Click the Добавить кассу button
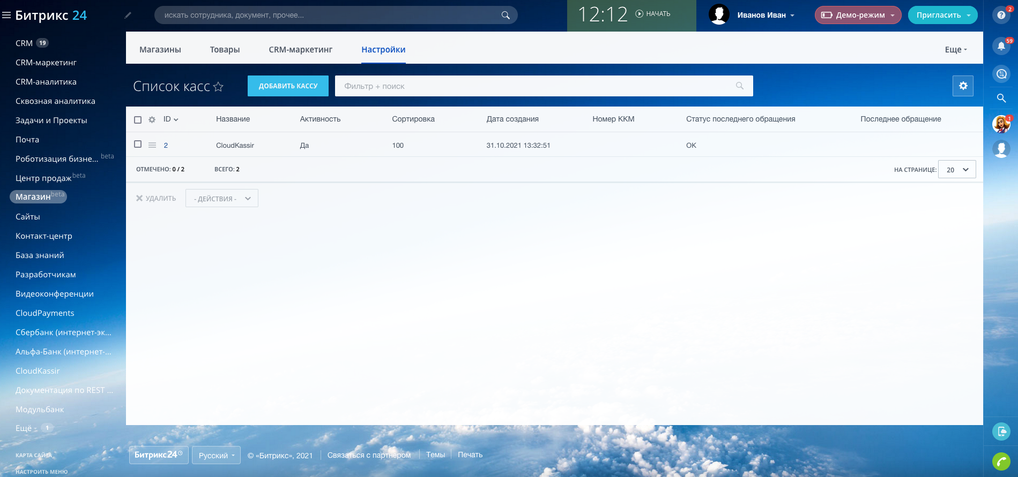 (288, 86)
